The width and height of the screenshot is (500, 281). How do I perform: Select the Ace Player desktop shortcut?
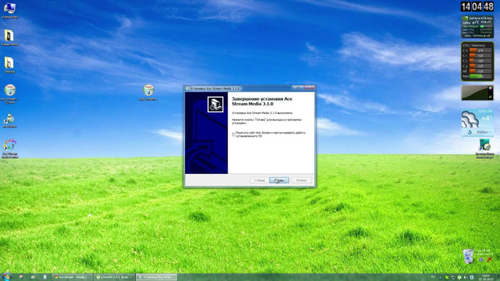(9, 120)
